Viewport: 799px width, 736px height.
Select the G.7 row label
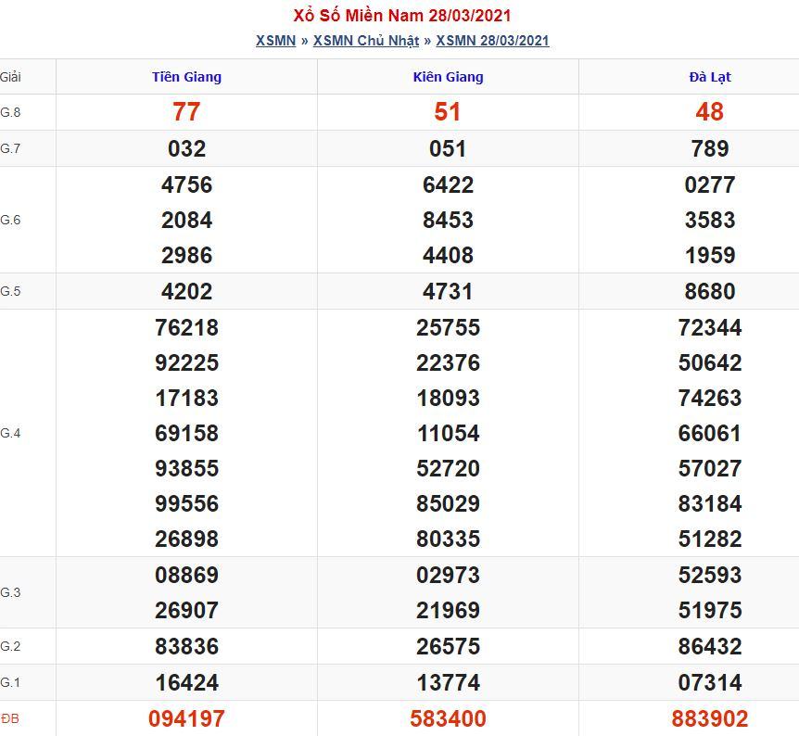[x=10, y=148]
